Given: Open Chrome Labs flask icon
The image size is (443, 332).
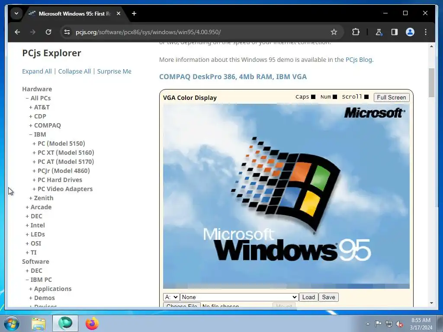Looking at the screenshot, I should tap(379, 32).
